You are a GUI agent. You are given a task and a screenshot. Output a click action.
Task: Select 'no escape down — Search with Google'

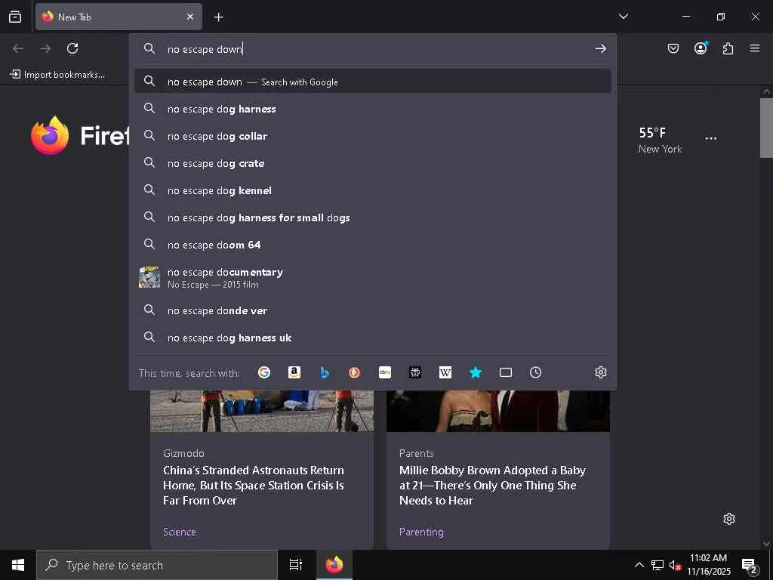373,82
